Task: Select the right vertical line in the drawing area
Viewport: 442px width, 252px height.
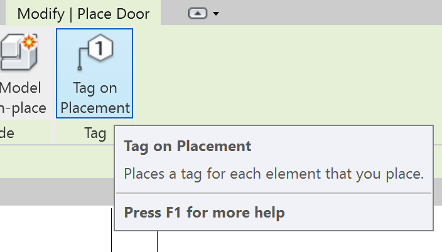Action: (157, 242)
